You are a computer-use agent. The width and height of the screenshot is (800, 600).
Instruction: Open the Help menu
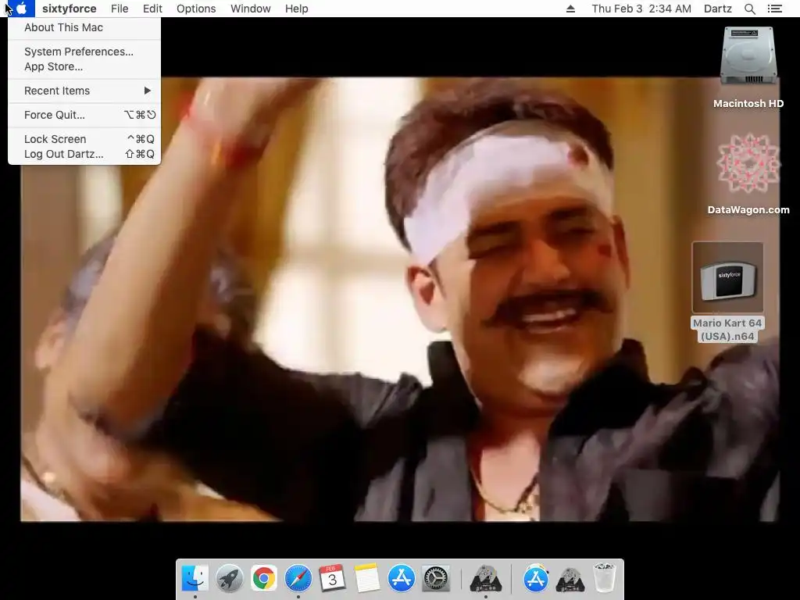(x=296, y=9)
